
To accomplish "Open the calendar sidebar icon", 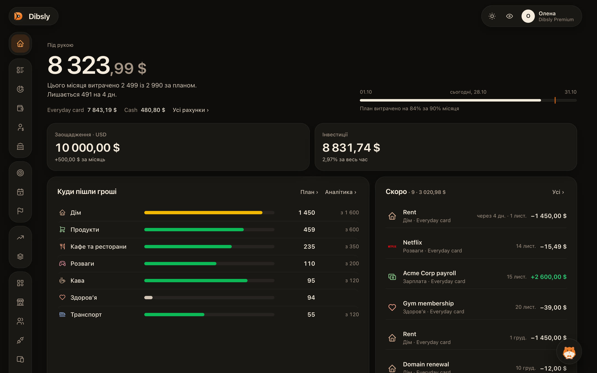I will [20, 192].
